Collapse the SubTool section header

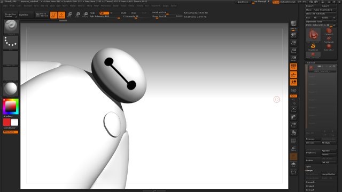tap(311, 63)
